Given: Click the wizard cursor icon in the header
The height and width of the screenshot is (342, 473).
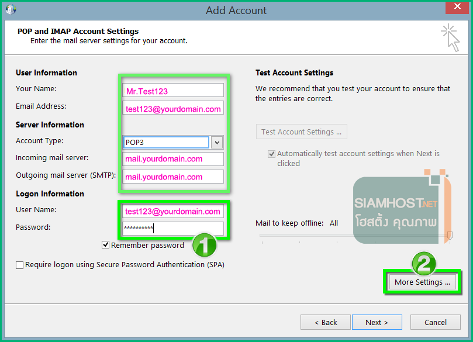Looking at the screenshot, I should click(450, 37).
